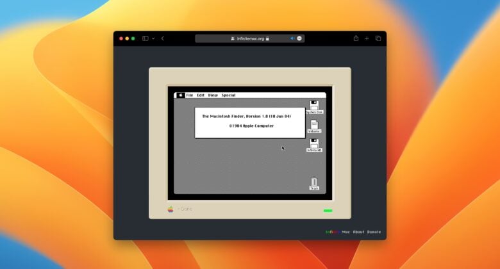Open a new tab with the plus icon
Screen dimensions: 500x269
[x=367, y=38]
